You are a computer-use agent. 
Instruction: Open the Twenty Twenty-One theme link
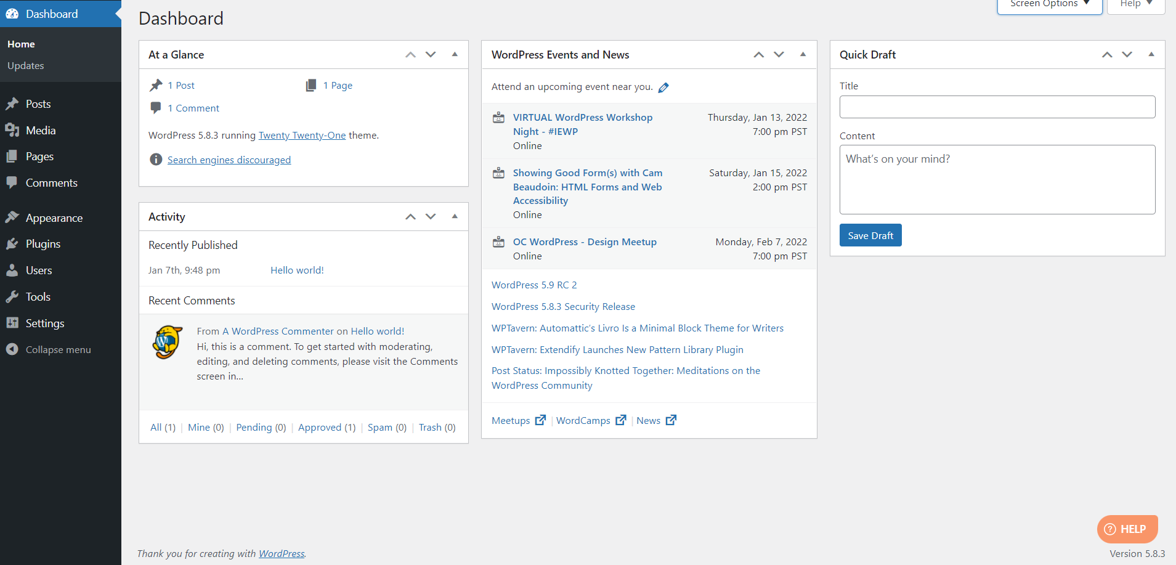(302, 136)
